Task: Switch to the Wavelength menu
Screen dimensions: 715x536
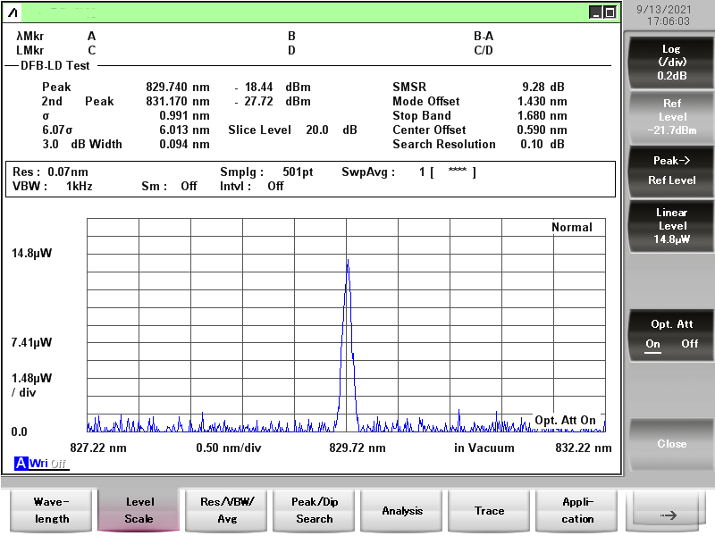Action: point(50,510)
